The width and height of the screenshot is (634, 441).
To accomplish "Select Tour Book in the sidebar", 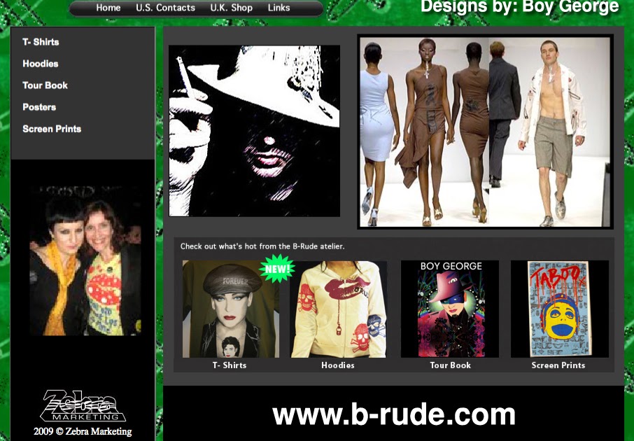I will coord(44,85).
